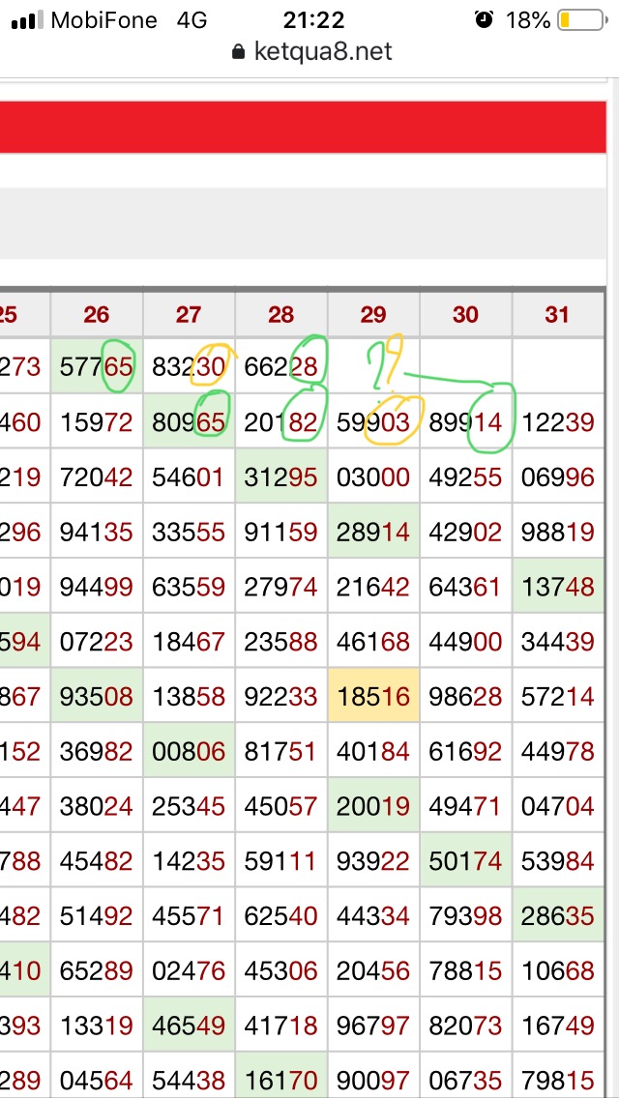
Task: Tap the padlock icon beside ketqua8.net
Action: (x=239, y=52)
